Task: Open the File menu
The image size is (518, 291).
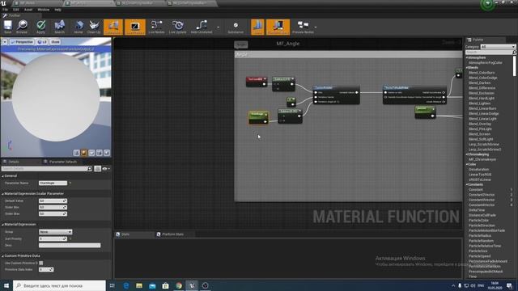Action: point(6,10)
